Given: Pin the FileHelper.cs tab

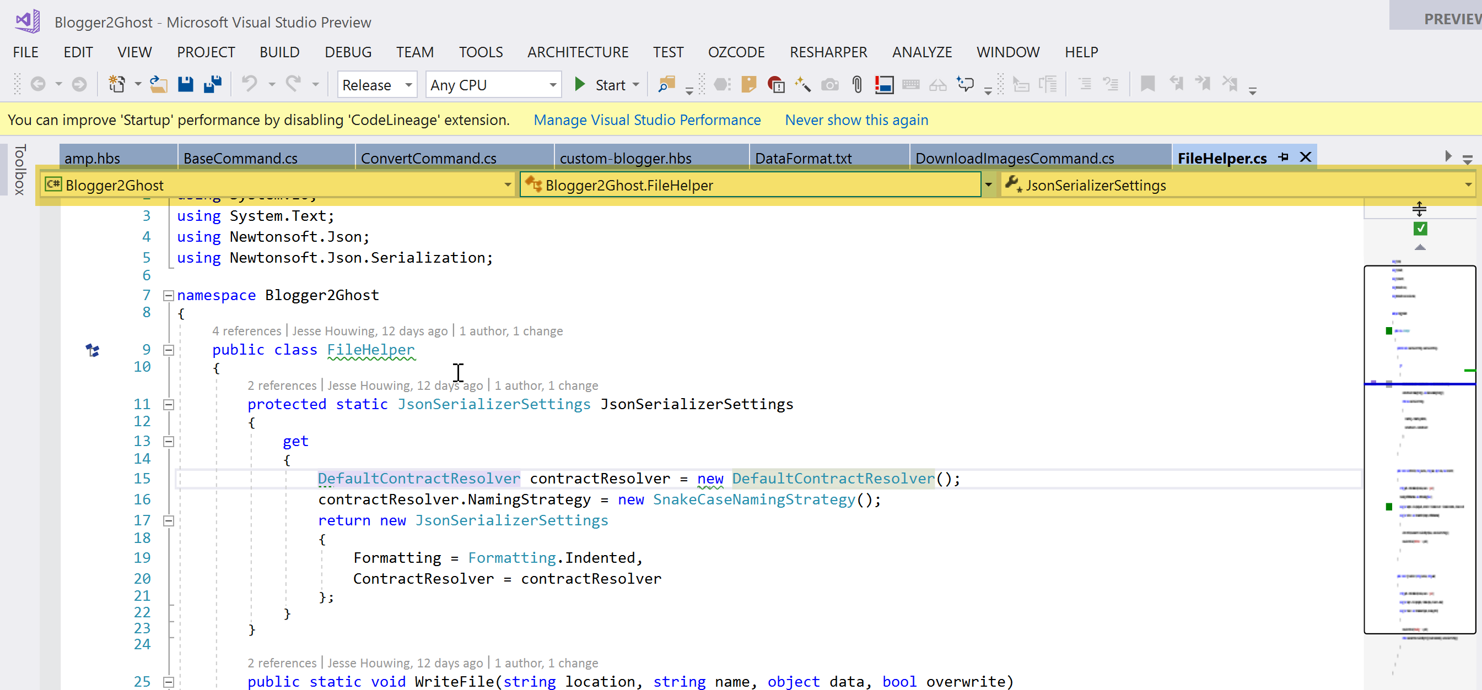Looking at the screenshot, I should click(x=1284, y=157).
